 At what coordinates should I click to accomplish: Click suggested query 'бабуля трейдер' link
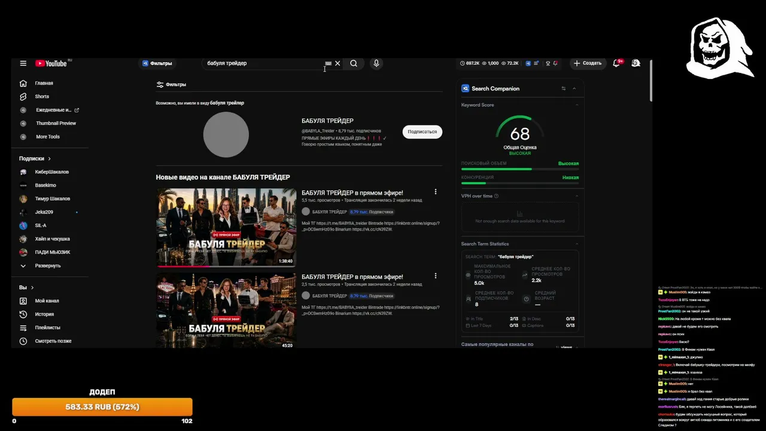227,103
